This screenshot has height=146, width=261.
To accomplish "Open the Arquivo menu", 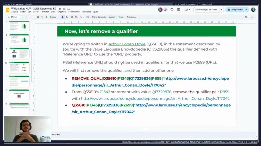I will pyautogui.click(x=15, y=12).
